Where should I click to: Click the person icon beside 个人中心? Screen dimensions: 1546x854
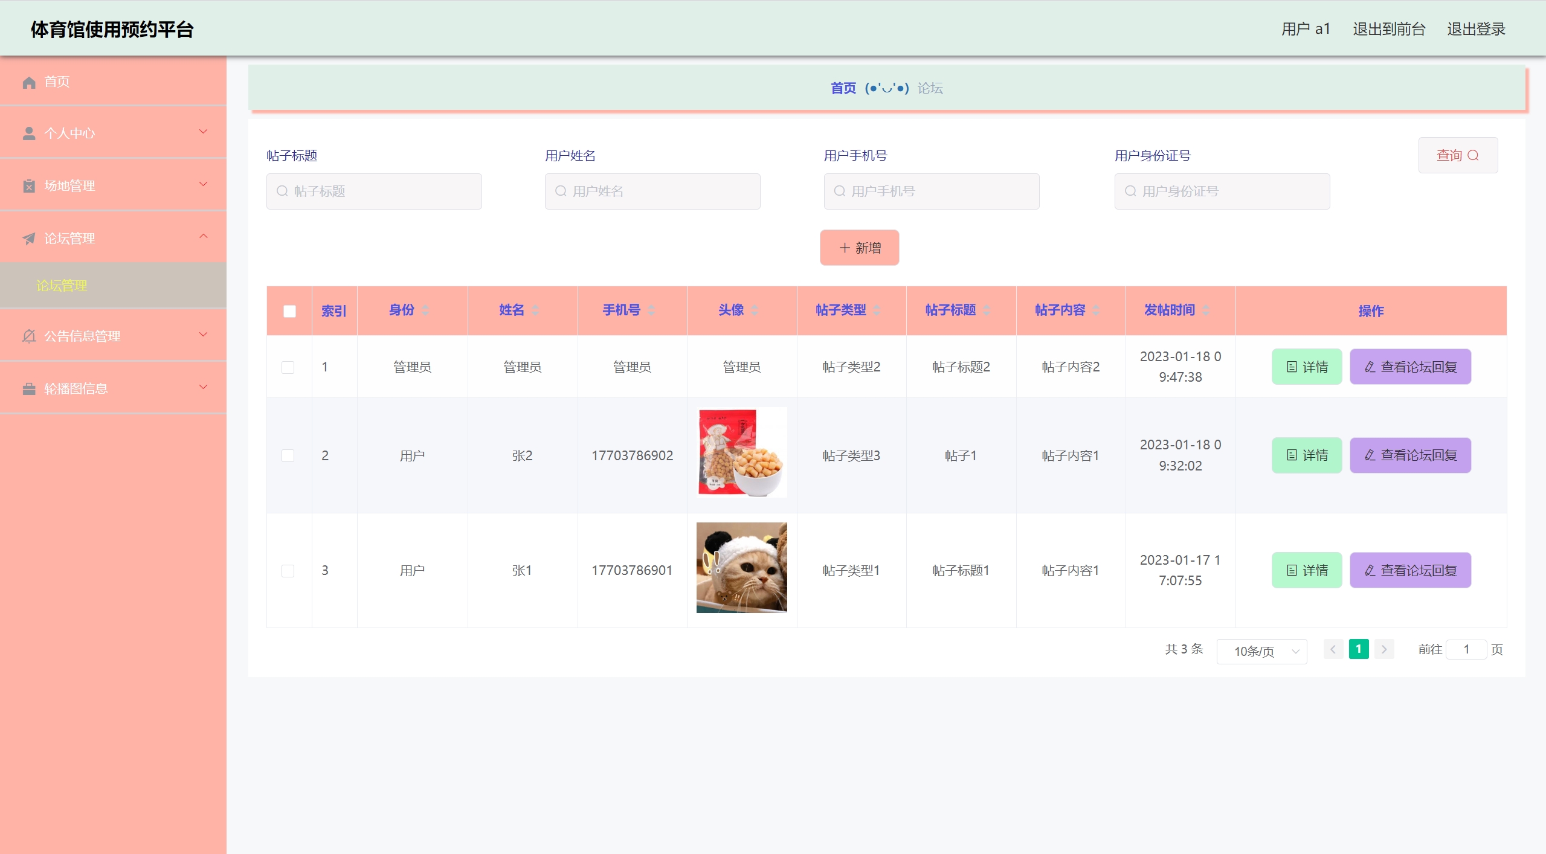tap(29, 133)
